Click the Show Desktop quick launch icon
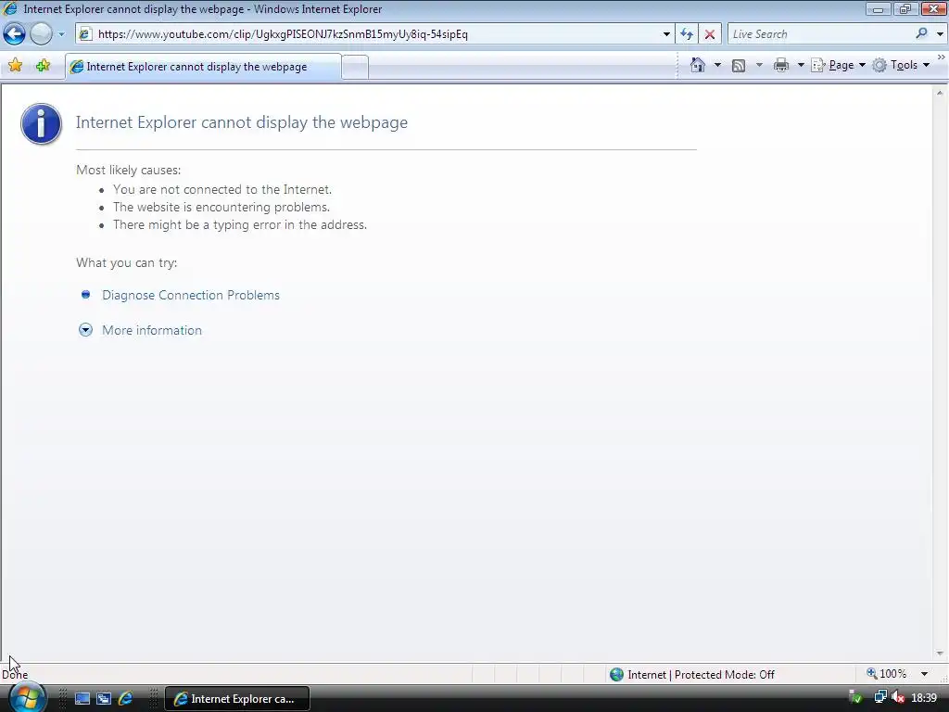 click(x=82, y=699)
